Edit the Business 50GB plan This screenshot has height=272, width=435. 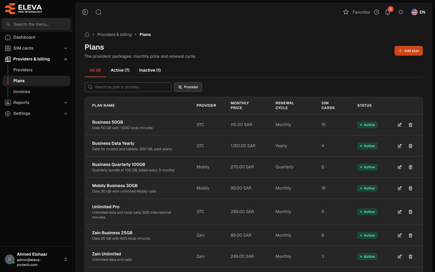pyautogui.click(x=400, y=125)
